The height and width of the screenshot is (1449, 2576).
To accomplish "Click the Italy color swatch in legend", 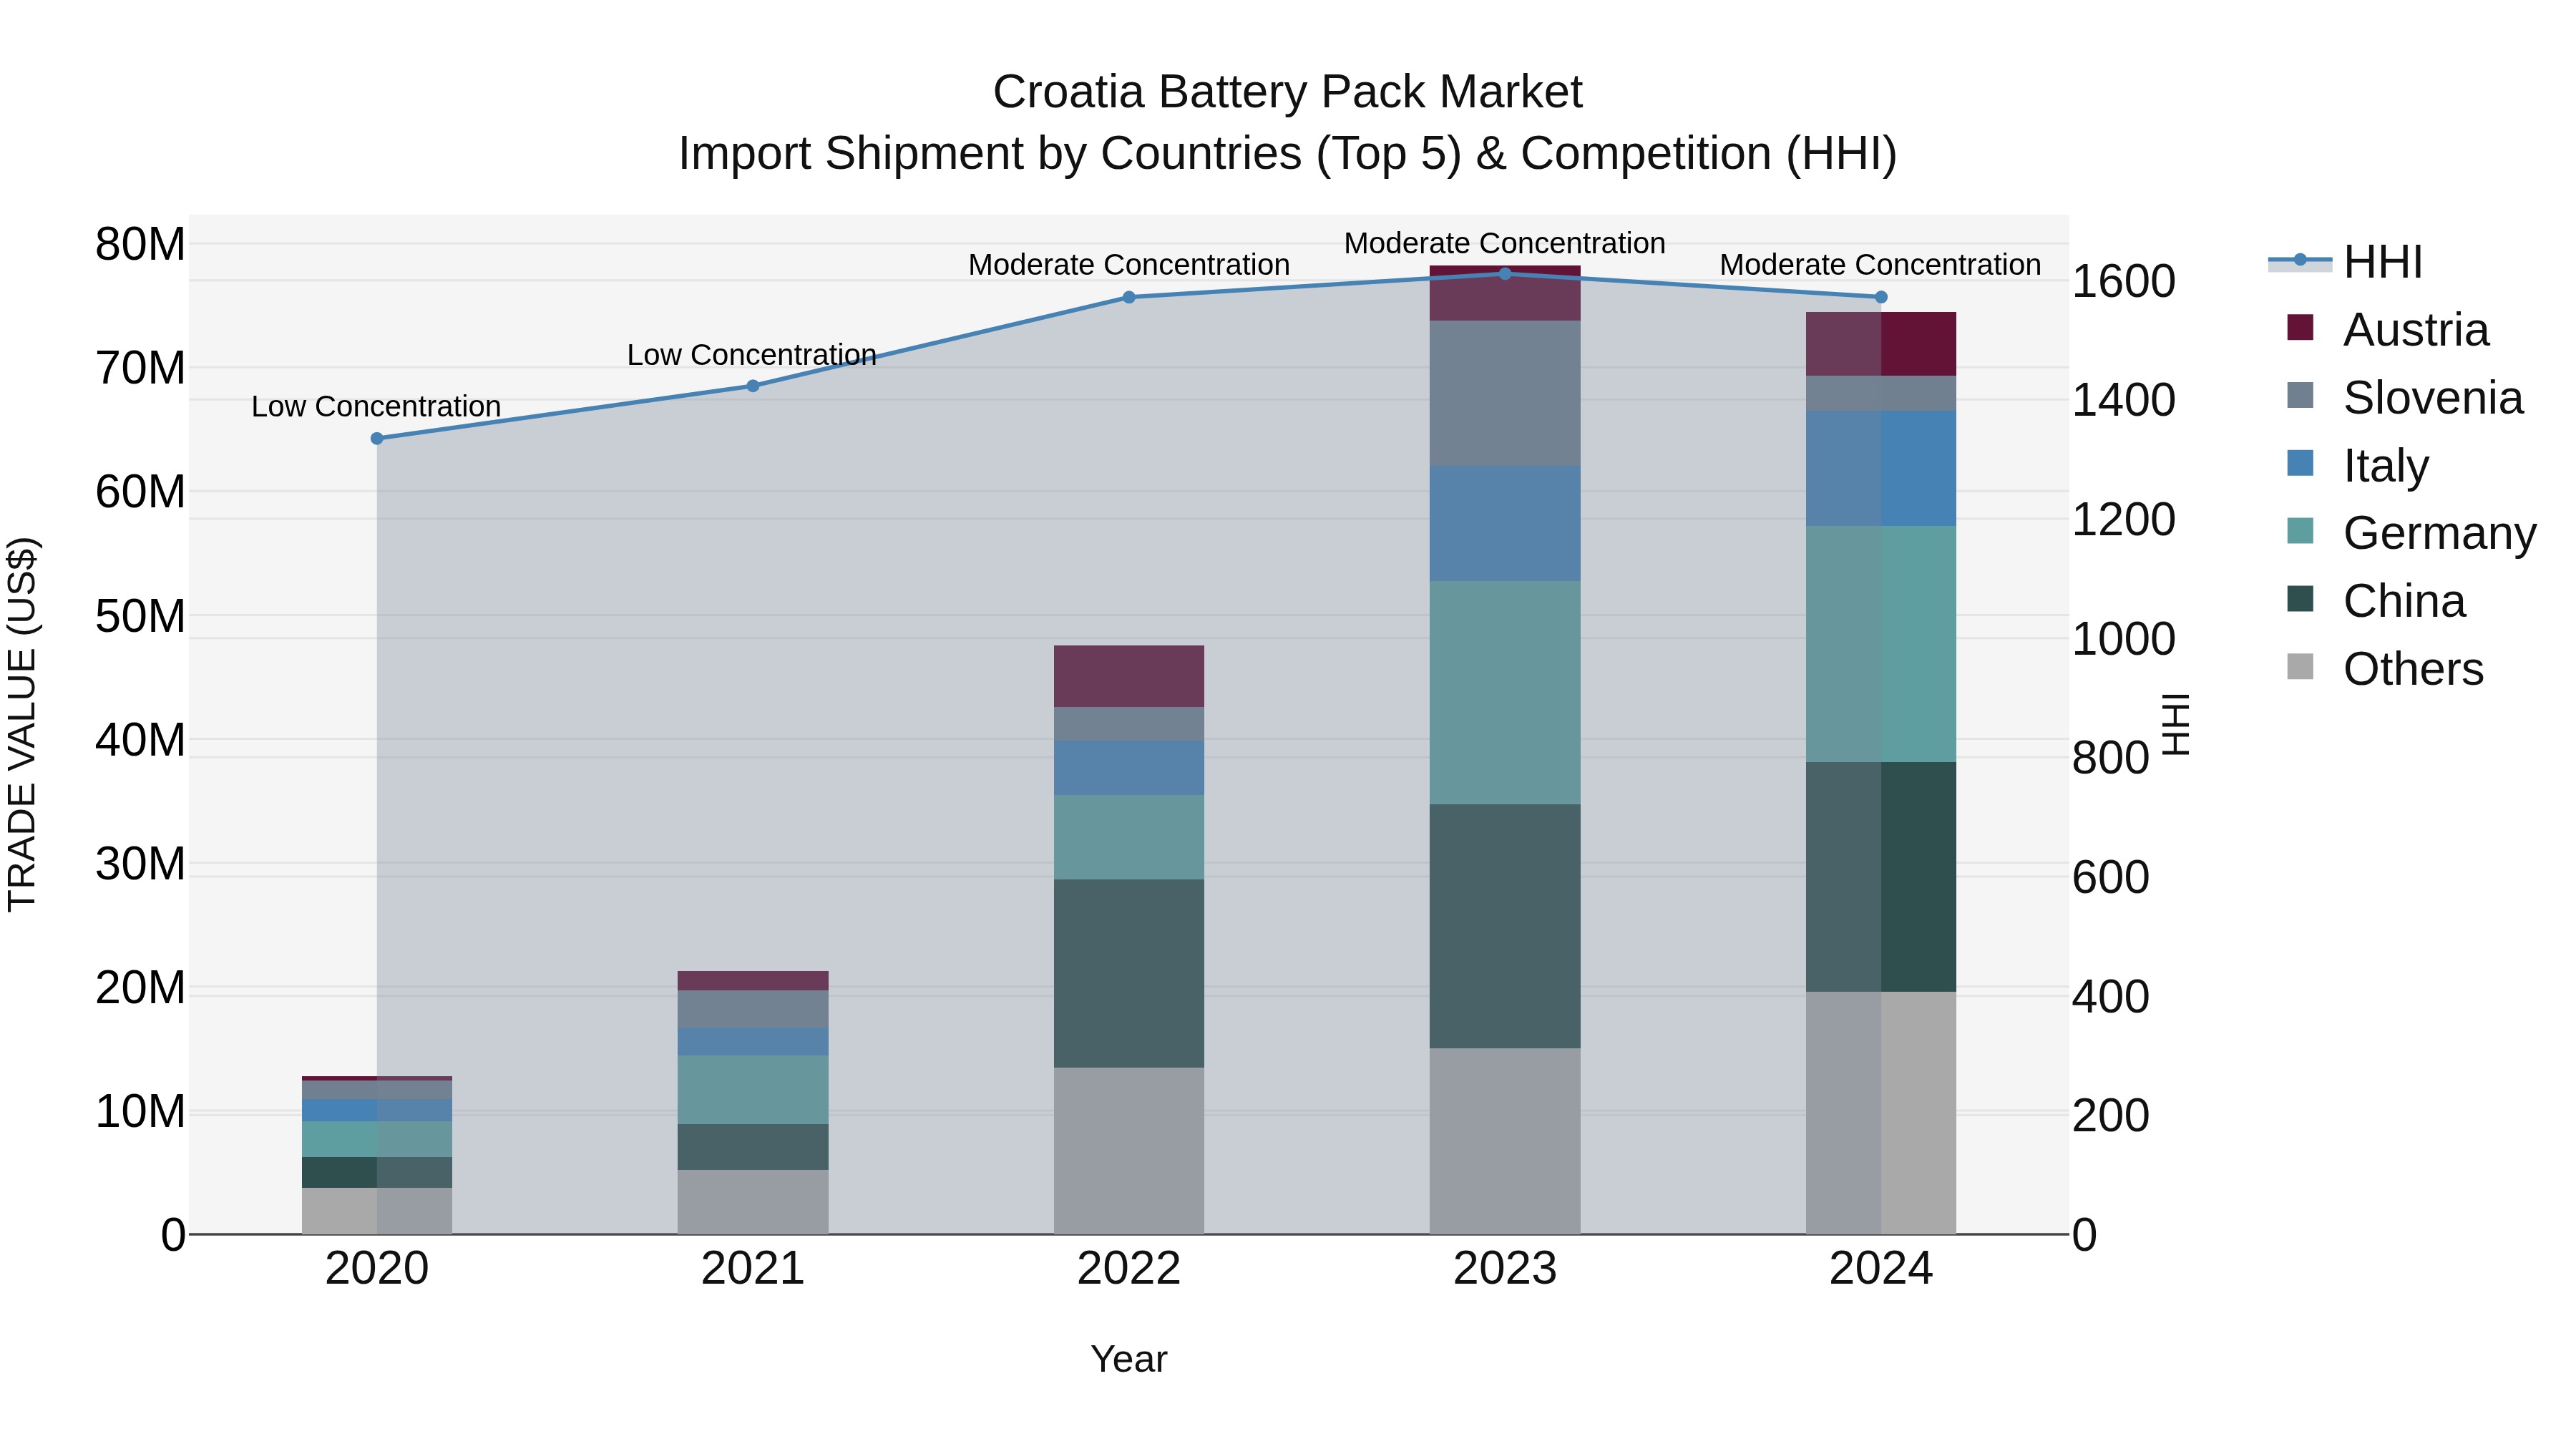I will (x=2300, y=463).
